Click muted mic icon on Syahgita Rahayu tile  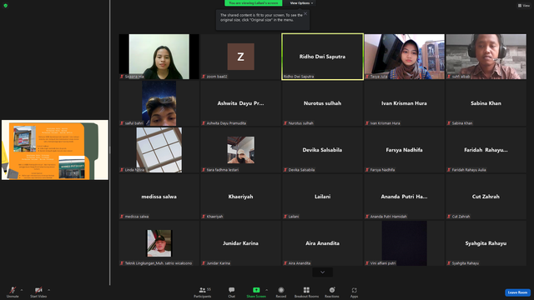(449, 263)
